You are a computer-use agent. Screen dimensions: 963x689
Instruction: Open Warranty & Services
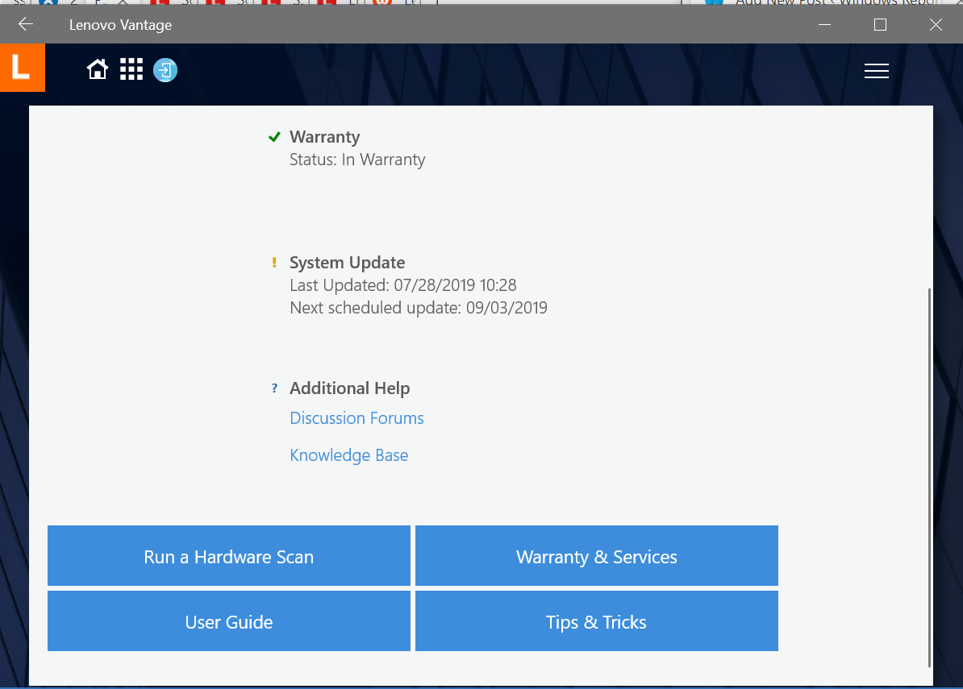point(596,556)
